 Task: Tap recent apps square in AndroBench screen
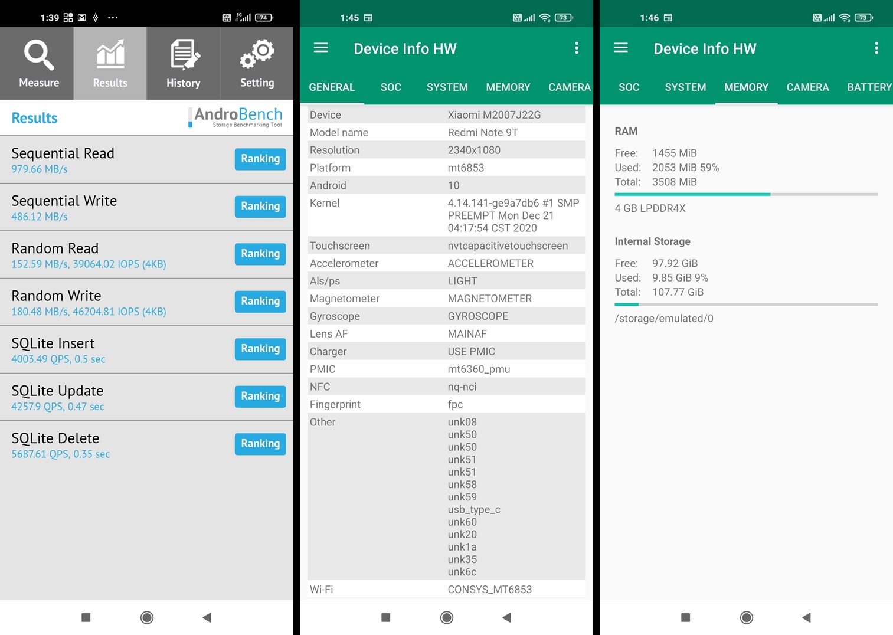pos(86,617)
